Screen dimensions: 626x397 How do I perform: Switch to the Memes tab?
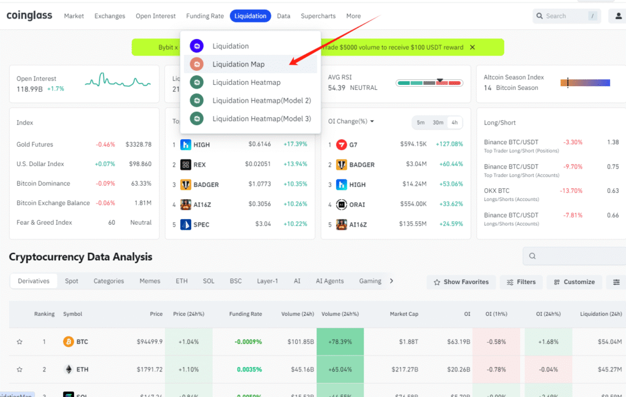click(150, 281)
